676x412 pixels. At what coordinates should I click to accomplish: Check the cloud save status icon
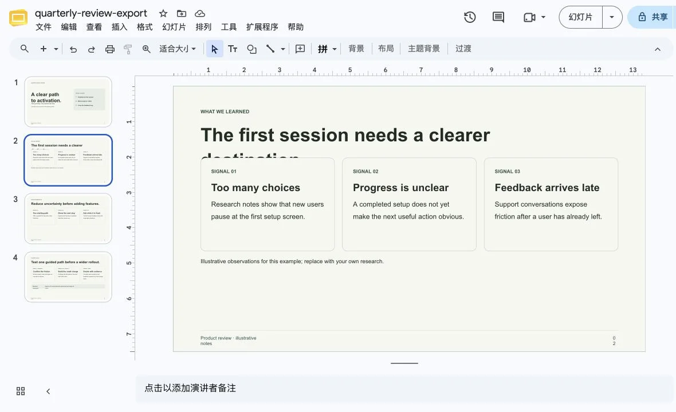point(199,13)
